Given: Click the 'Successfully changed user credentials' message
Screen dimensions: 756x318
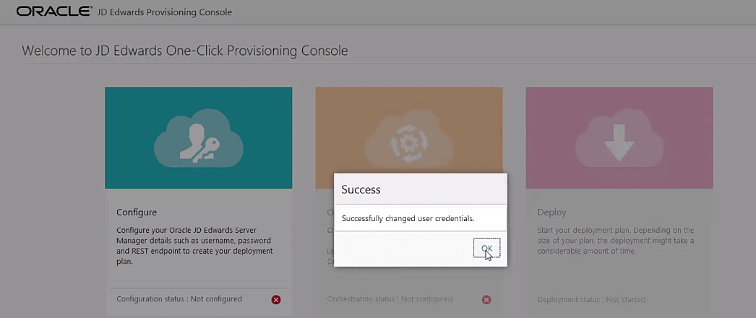Looking at the screenshot, I should tap(408, 218).
